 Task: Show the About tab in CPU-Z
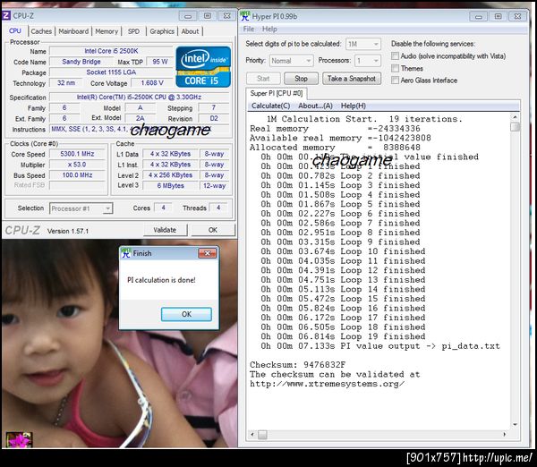[x=190, y=31]
